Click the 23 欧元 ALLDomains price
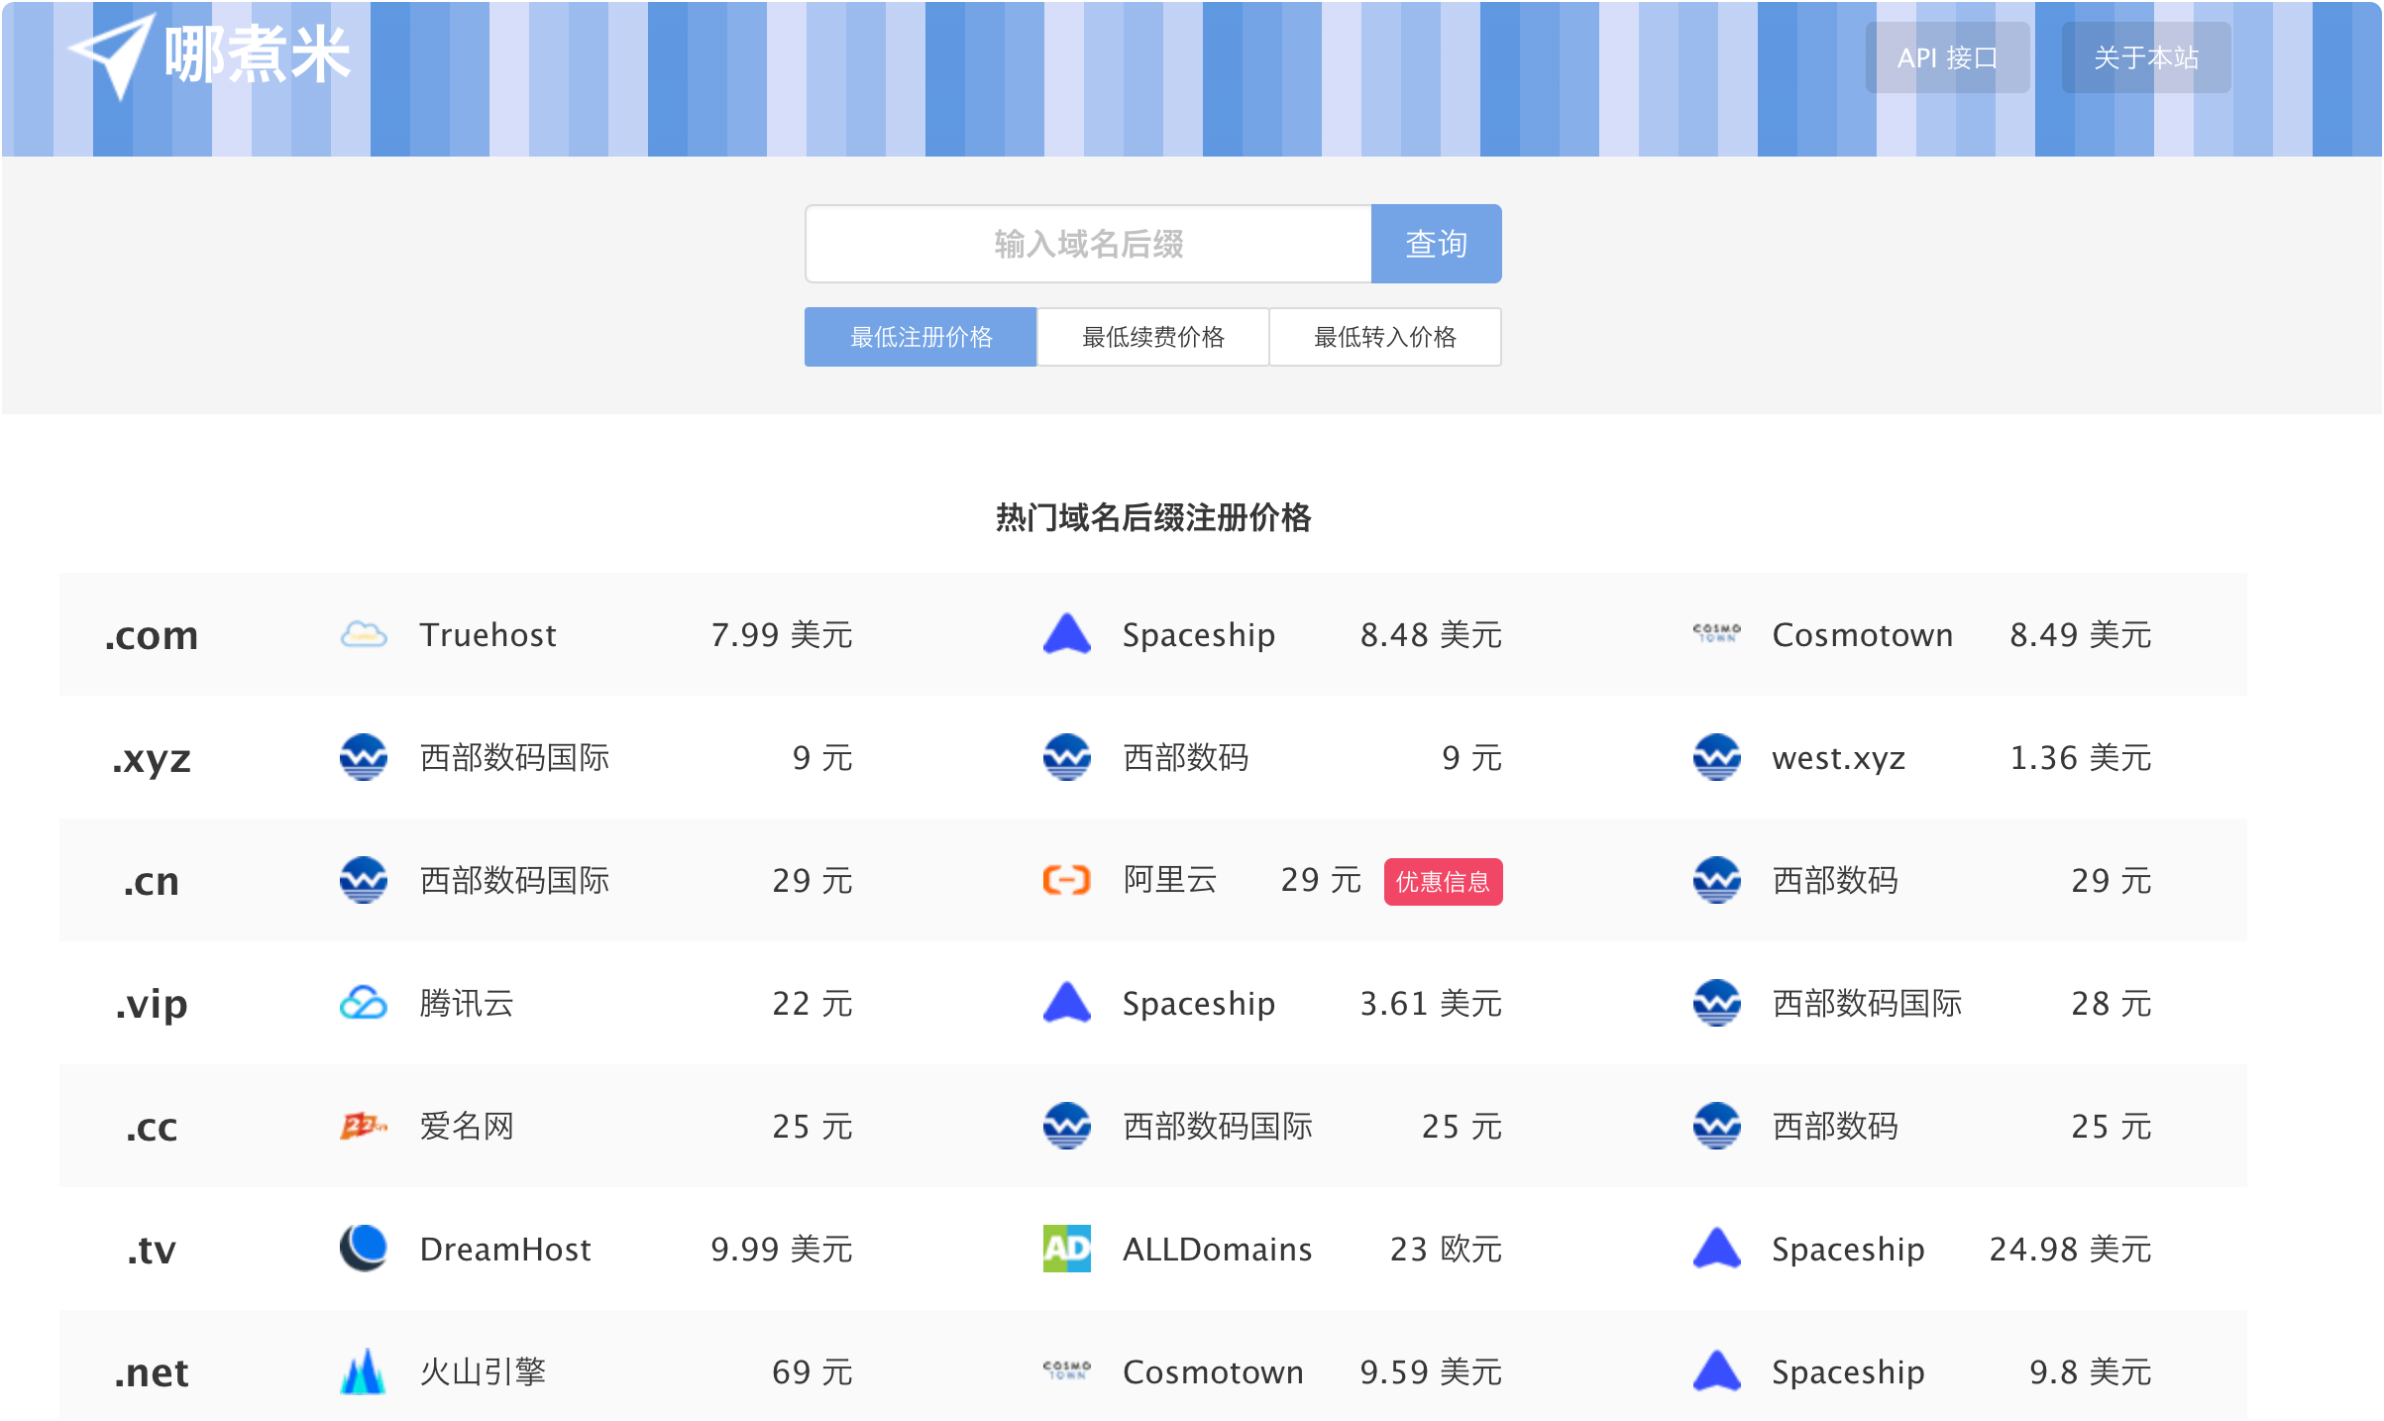 click(1447, 1249)
